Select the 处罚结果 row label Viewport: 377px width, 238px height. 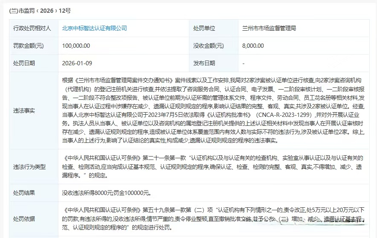(34, 193)
